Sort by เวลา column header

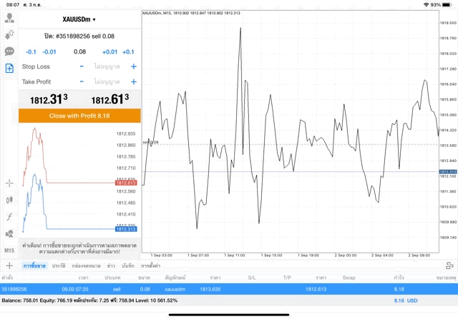tap(83, 278)
